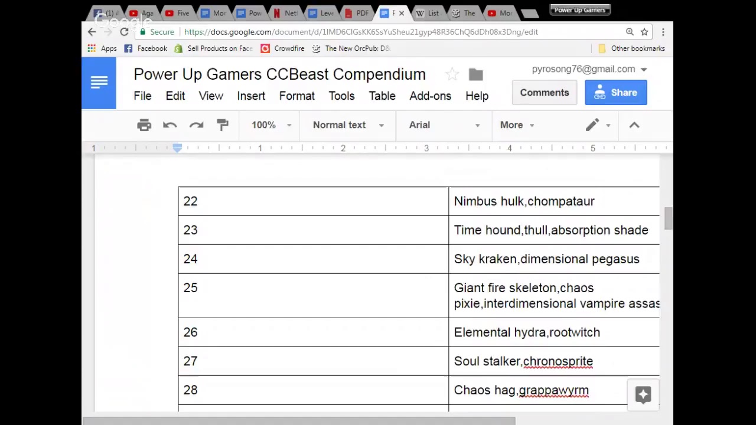Open the Table menu

point(382,96)
